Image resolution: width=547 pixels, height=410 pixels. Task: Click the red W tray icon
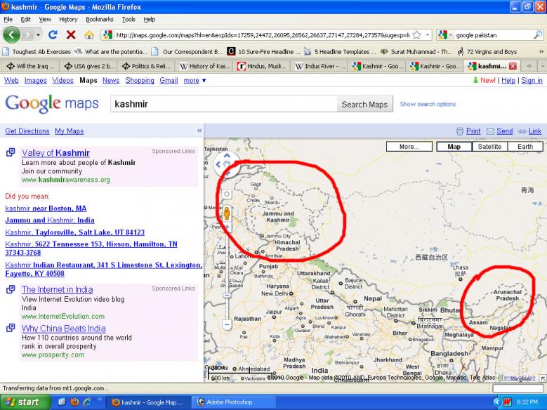coord(507,402)
